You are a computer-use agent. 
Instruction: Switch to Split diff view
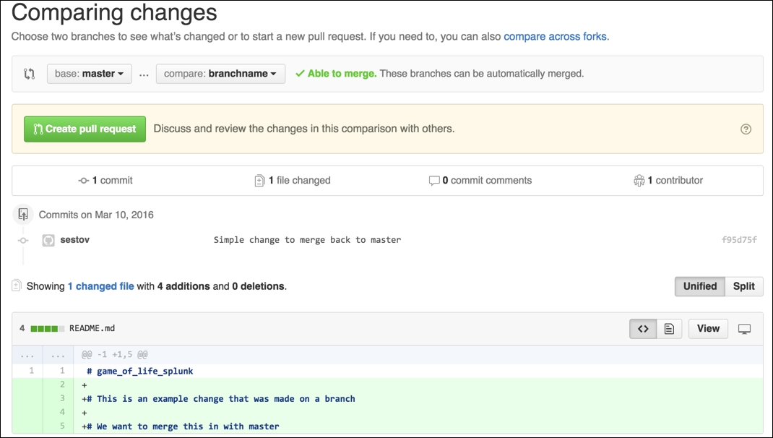(x=743, y=286)
